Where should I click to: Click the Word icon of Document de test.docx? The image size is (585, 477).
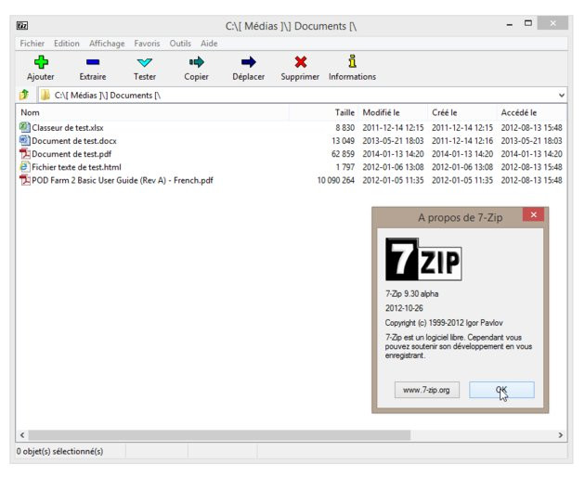pos(25,141)
